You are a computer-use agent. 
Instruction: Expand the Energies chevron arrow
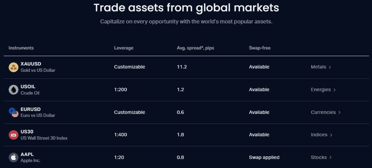334,90
